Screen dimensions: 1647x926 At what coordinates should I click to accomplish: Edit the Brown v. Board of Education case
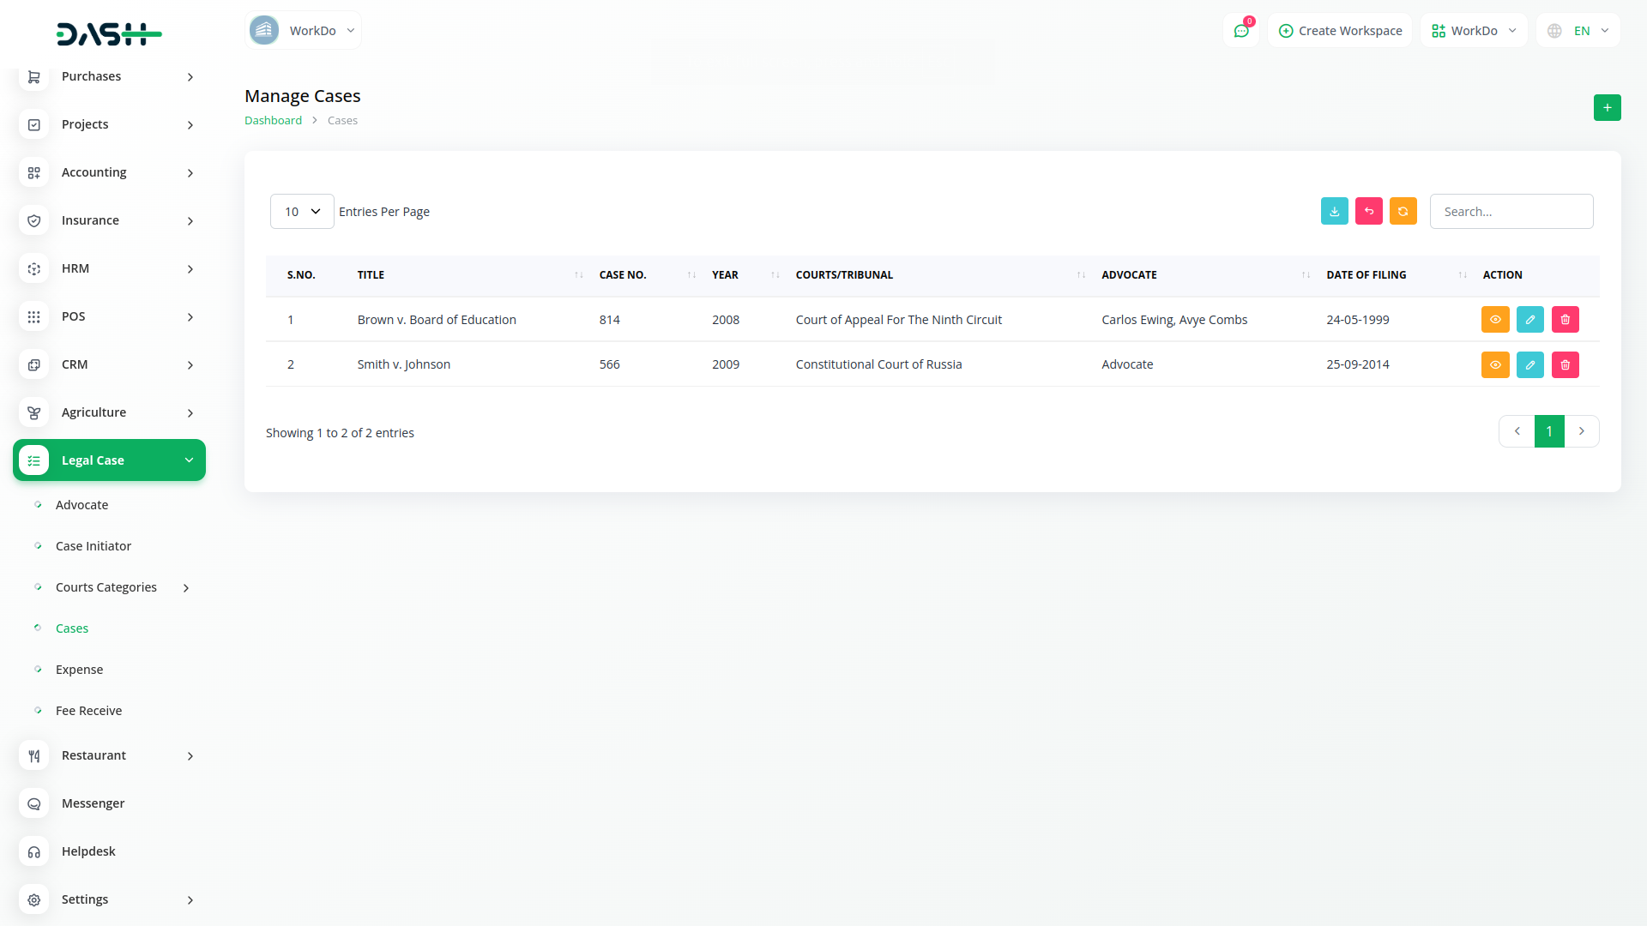pyautogui.click(x=1529, y=320)
